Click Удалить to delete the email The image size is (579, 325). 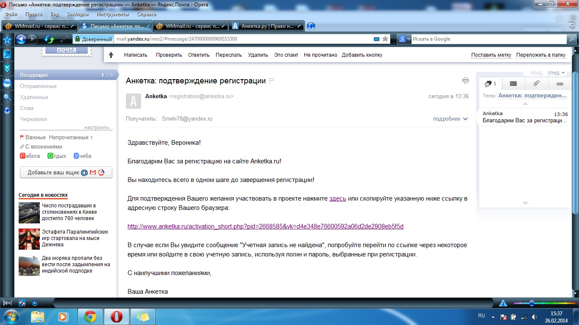tap(258, 55)
